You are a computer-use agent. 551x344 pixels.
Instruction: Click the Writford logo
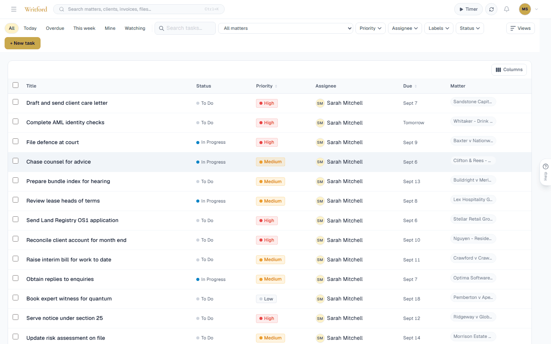tap(36, 9)
